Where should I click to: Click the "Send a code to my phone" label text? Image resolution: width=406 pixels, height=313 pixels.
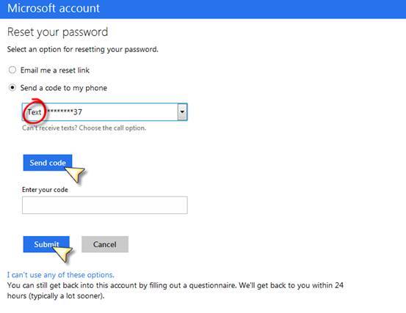pos(64,88)
